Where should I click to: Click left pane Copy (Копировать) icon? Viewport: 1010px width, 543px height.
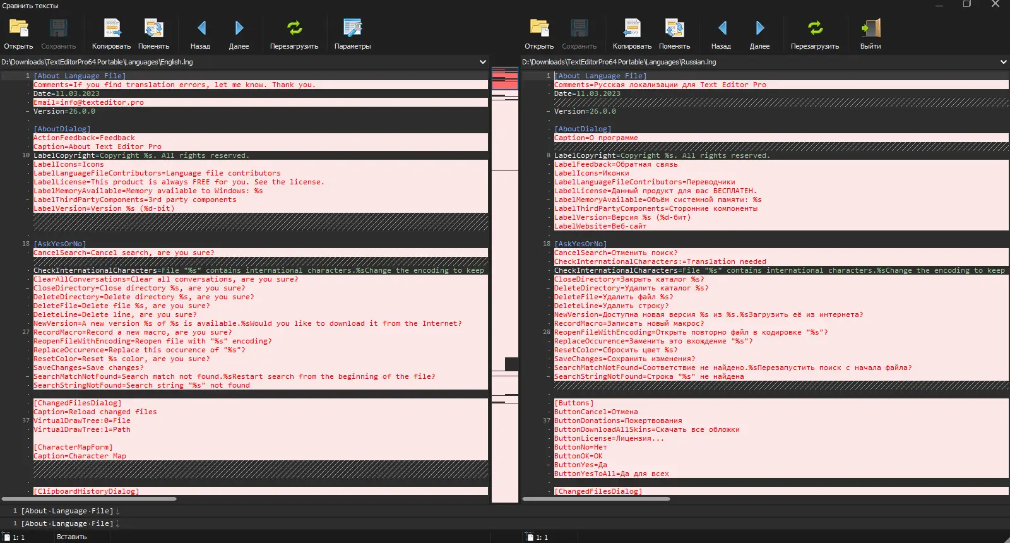point(112,29)
